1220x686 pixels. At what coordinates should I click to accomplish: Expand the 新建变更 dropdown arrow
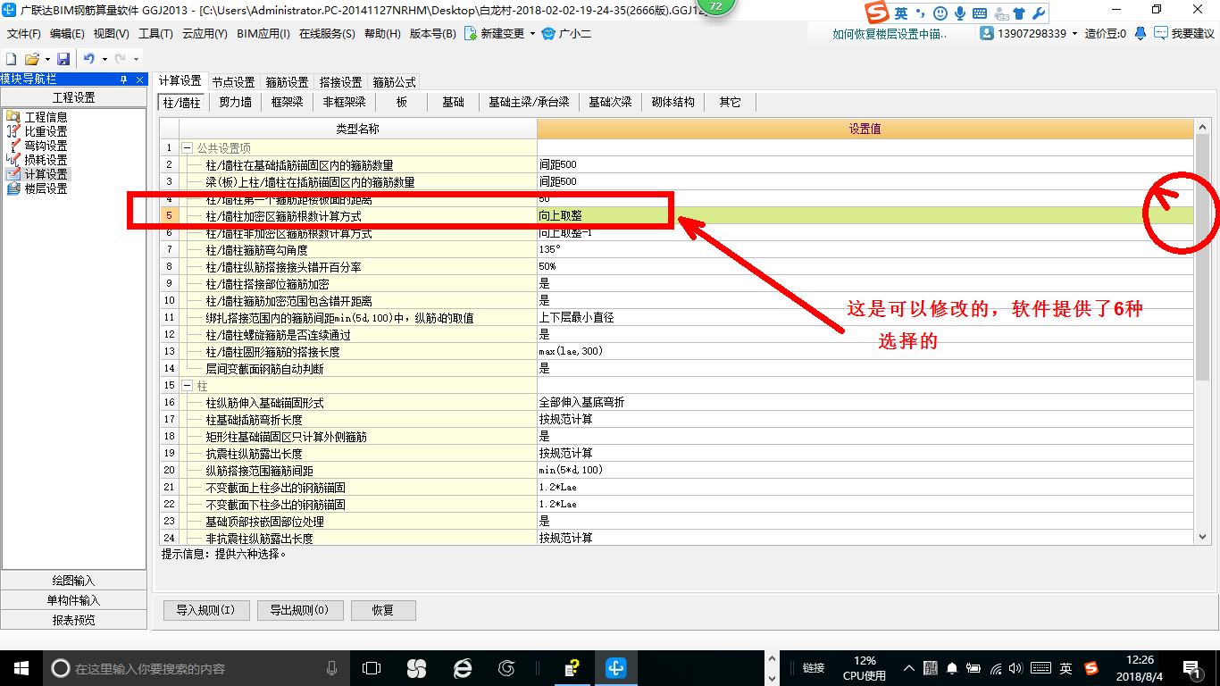532,34
